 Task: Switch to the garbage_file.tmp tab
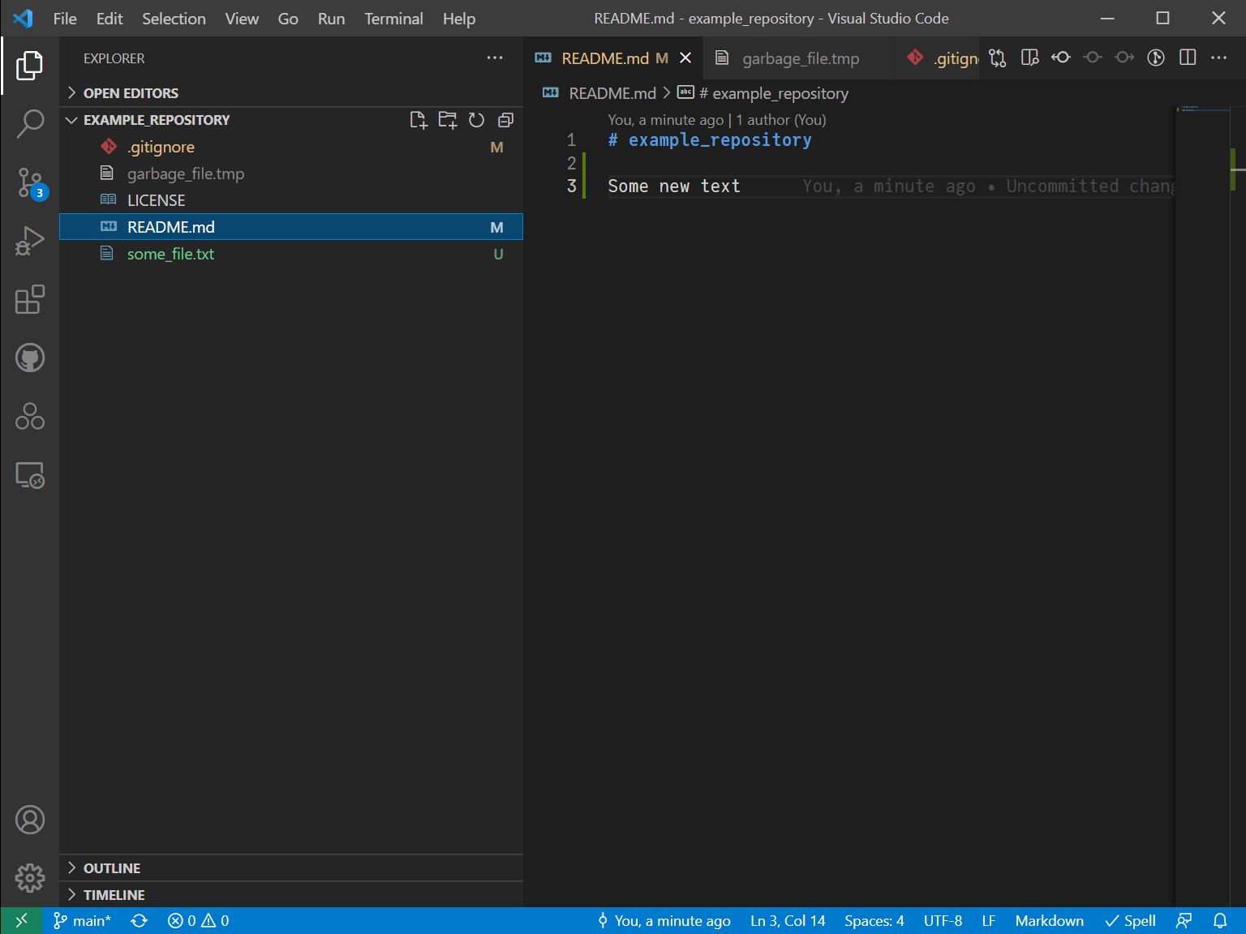[x=800, y=58]
